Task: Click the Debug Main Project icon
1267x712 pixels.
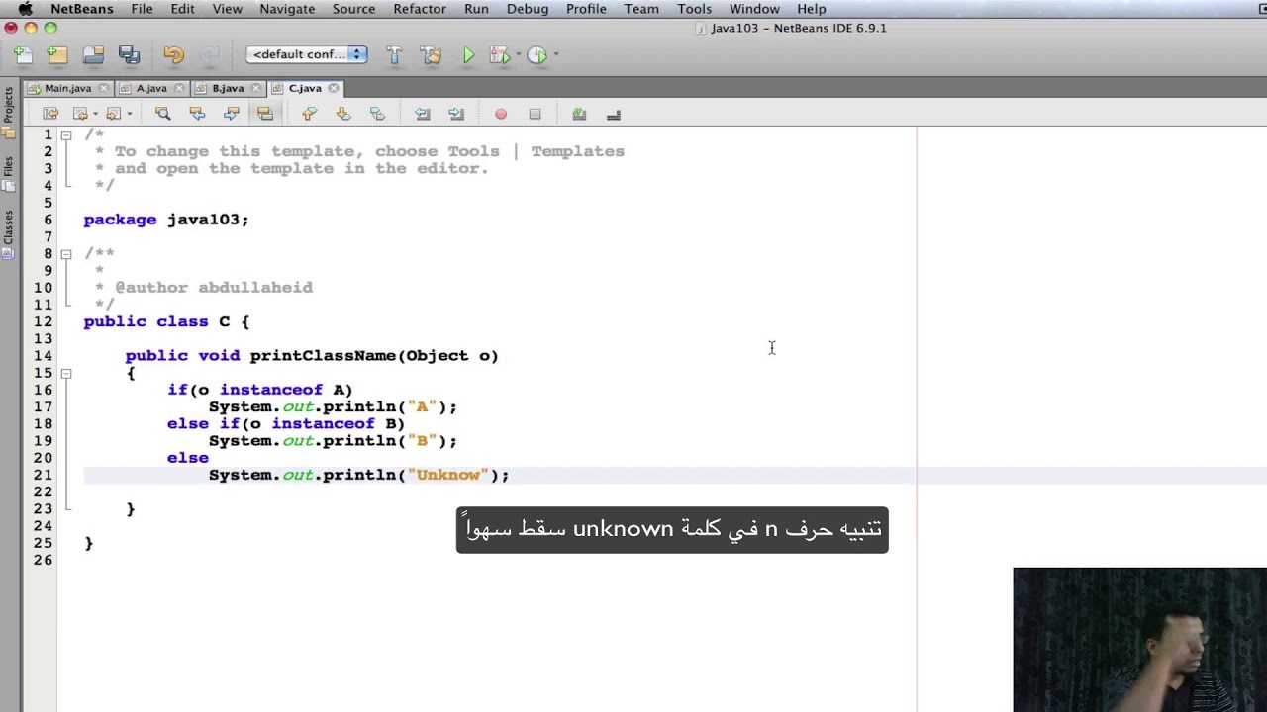Action: 499,55
